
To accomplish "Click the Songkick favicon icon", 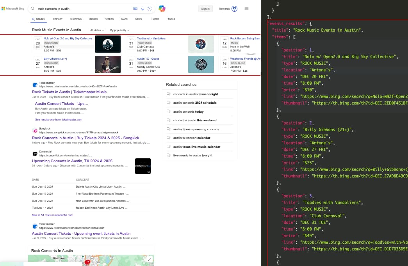I will (x=35, y=131).
